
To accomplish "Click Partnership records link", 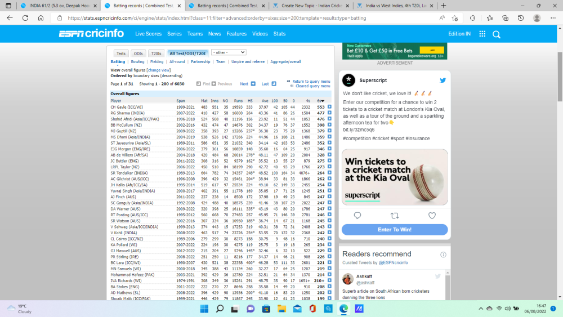I will pos(200,62).
